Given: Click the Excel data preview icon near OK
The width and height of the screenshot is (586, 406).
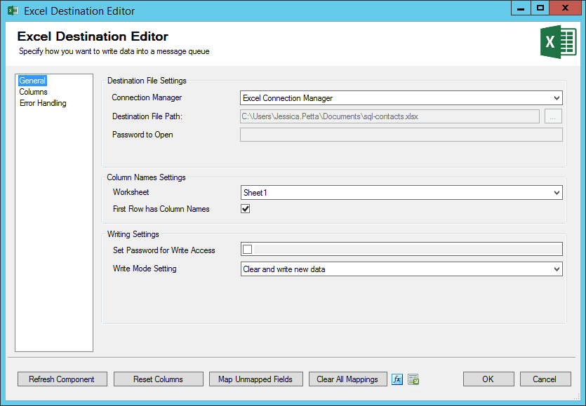Looking at the screenshot, I should [x=413, y=379].
